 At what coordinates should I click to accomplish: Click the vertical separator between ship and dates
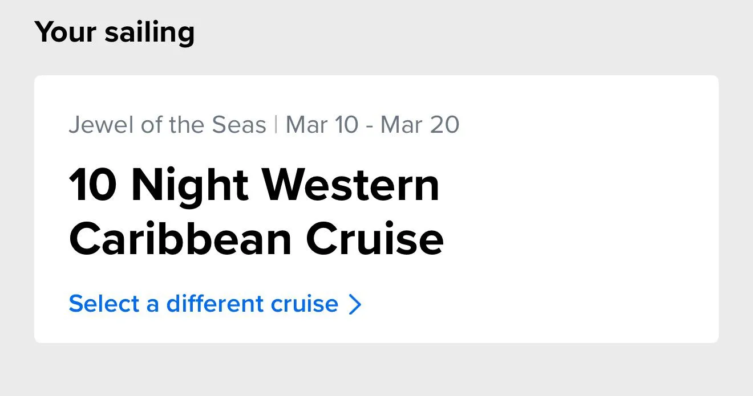[x=276, y=125]
